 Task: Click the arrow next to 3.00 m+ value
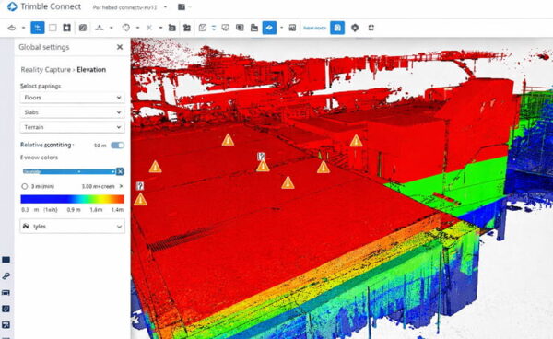121,186
